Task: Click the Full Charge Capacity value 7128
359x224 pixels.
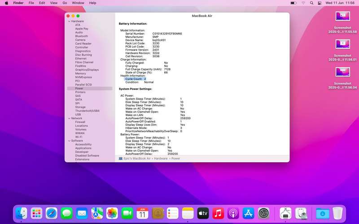Action: [167, 69]
